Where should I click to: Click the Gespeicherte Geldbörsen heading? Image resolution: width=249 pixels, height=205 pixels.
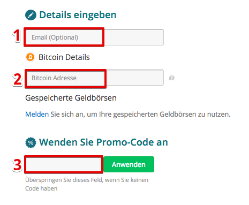pos(71,98)
